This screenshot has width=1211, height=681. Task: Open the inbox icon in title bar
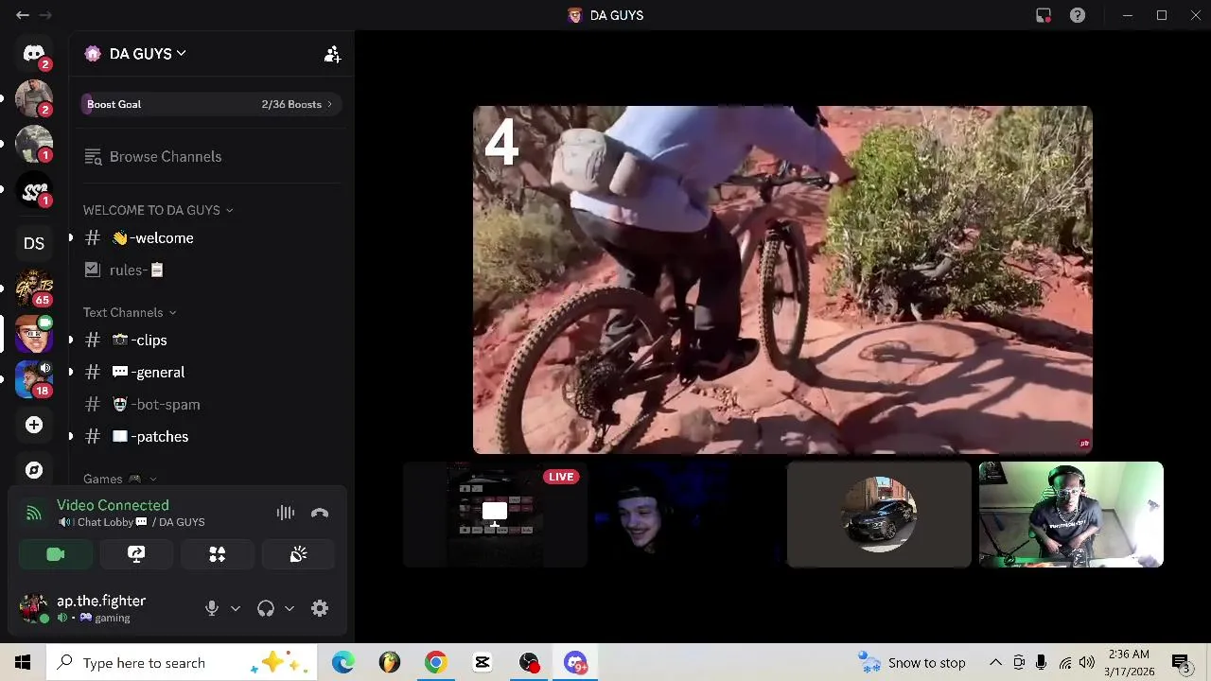coord(1044,15)
